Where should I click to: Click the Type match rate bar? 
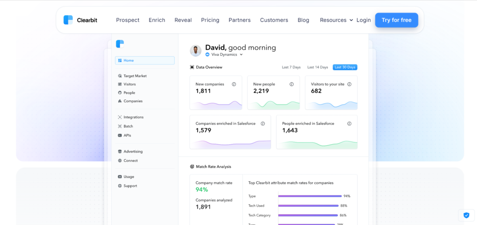[x=310, y=196]
